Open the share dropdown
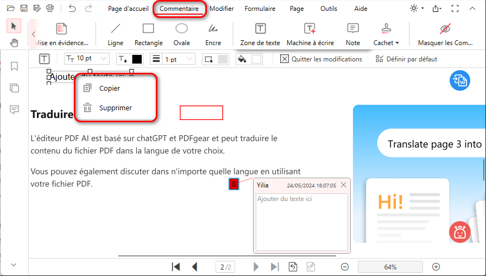The width and height of the screenshot is (486, 276). click(x=437, y=8)
